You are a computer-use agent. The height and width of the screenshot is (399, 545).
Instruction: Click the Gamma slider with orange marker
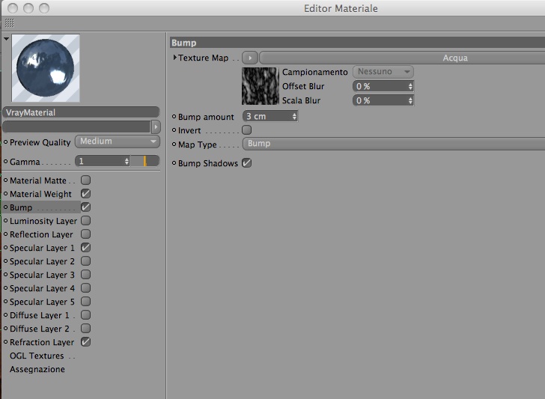pyautogui.click(x=145, y=161)
